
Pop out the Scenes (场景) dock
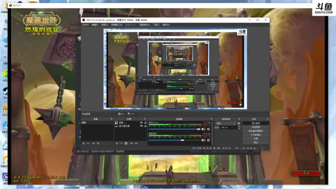[111, 119]
